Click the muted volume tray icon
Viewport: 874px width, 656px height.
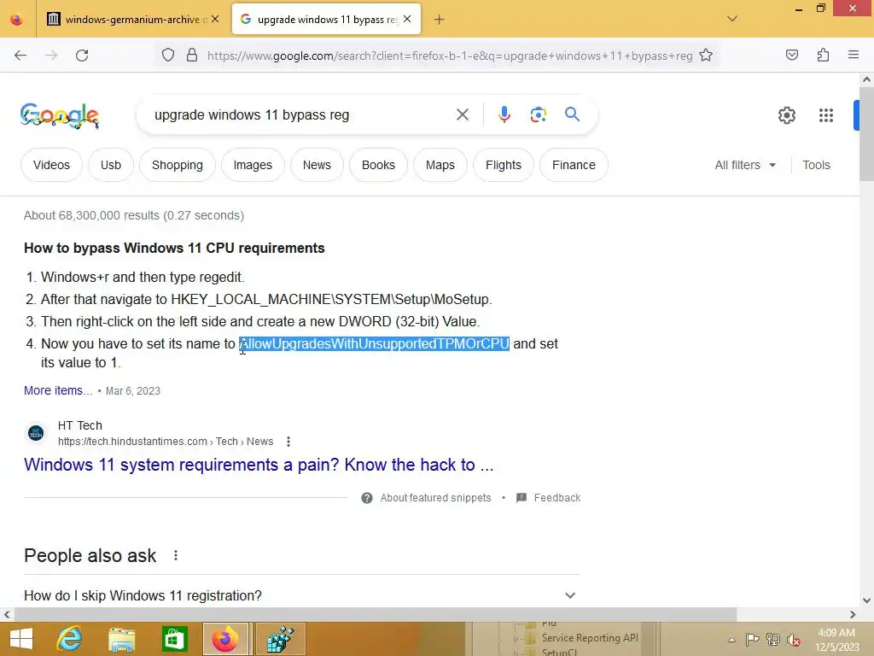pyautogui.click(x=795, y=640)
